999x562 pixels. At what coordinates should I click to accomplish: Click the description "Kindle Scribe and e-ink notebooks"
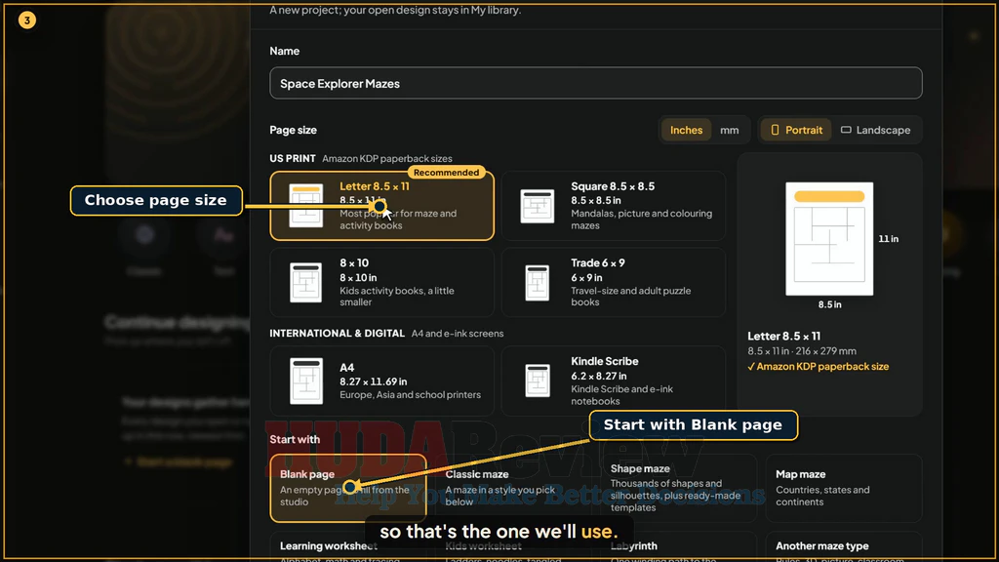point(621,395)
